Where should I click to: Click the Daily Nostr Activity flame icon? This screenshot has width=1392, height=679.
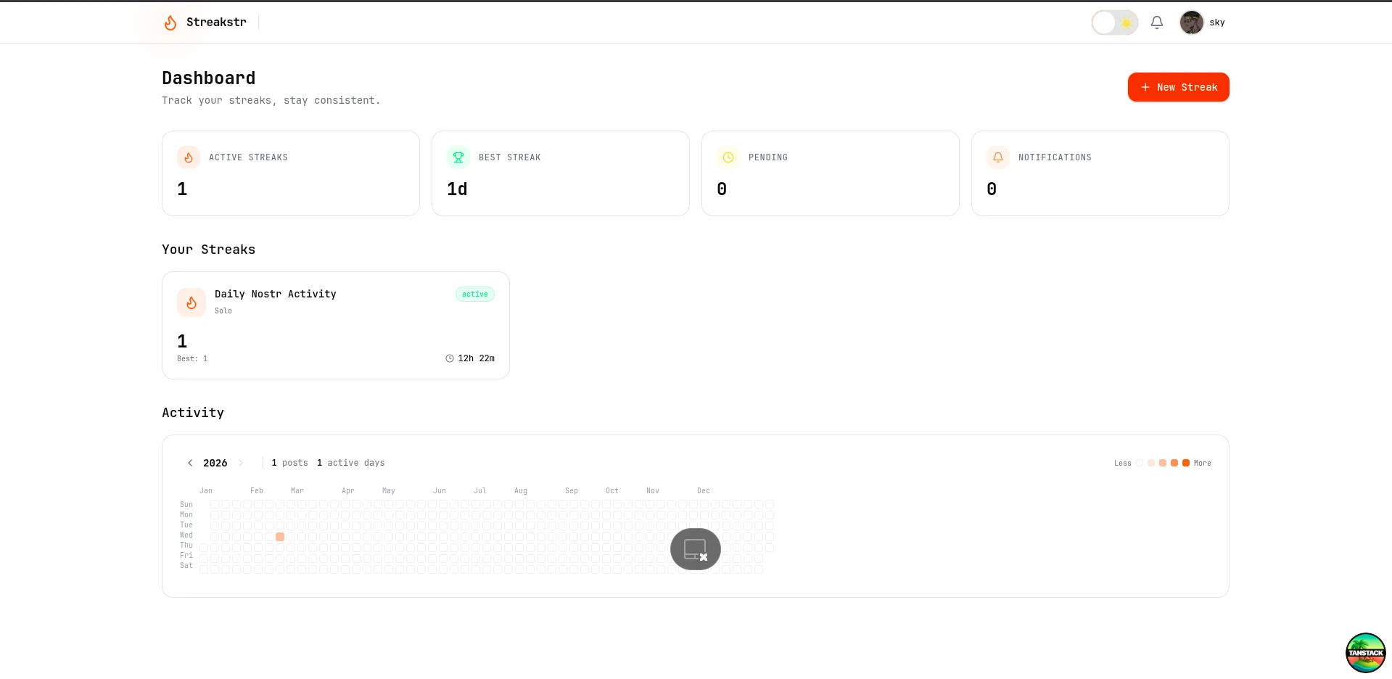pyautogui.click(x=191, y=303)
